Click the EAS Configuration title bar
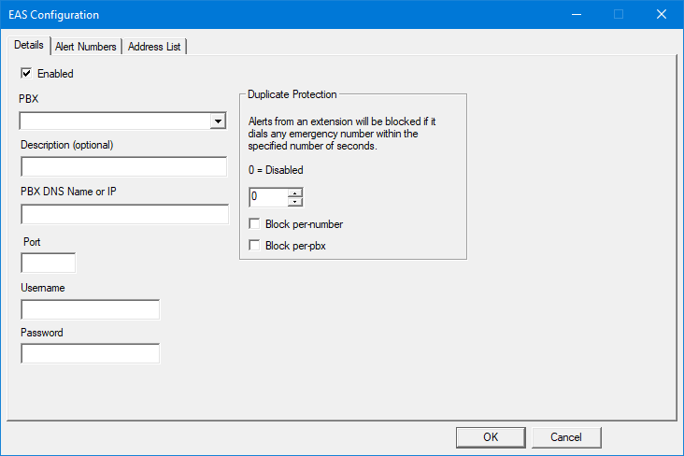The image size is (684, 456). tap(280, 14)
